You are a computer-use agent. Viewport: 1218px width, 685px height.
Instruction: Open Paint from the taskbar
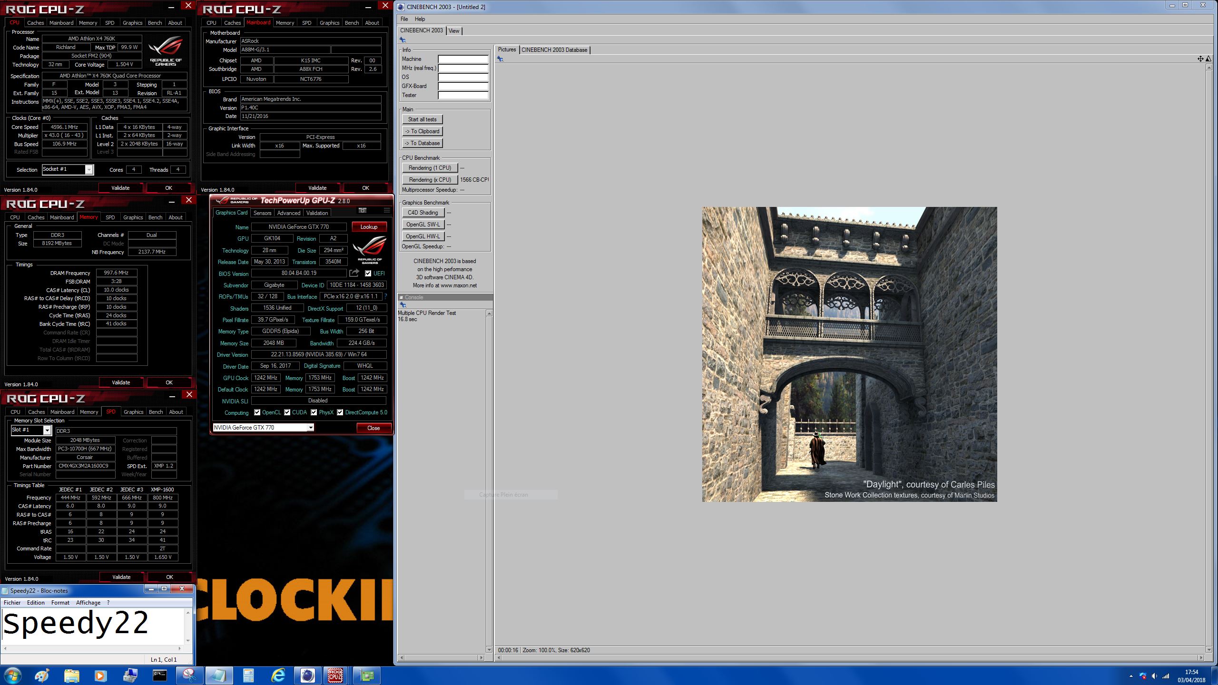click(x=42, y=675)
